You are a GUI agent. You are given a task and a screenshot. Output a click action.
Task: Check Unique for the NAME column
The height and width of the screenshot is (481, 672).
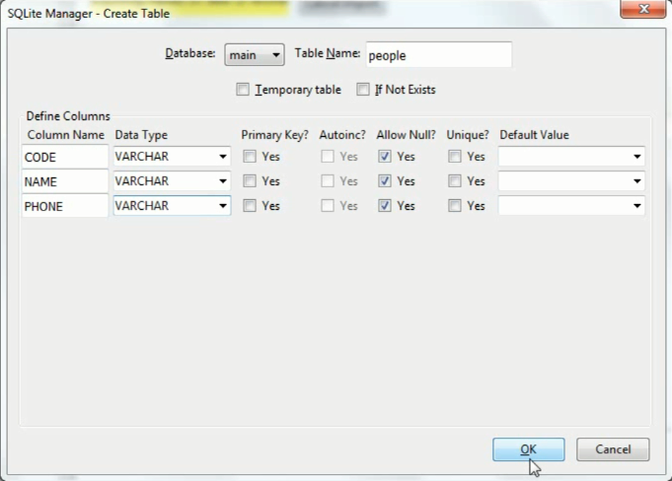pyautogui.click(x=454, y=181)
